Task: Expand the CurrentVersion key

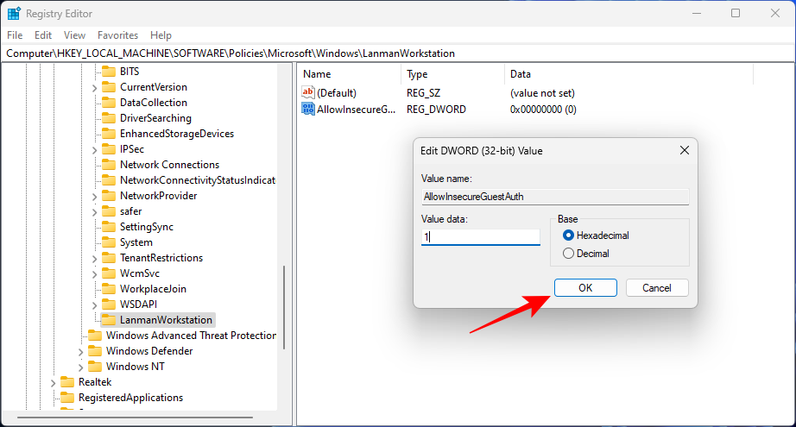Action: click(x=94, y=88)
